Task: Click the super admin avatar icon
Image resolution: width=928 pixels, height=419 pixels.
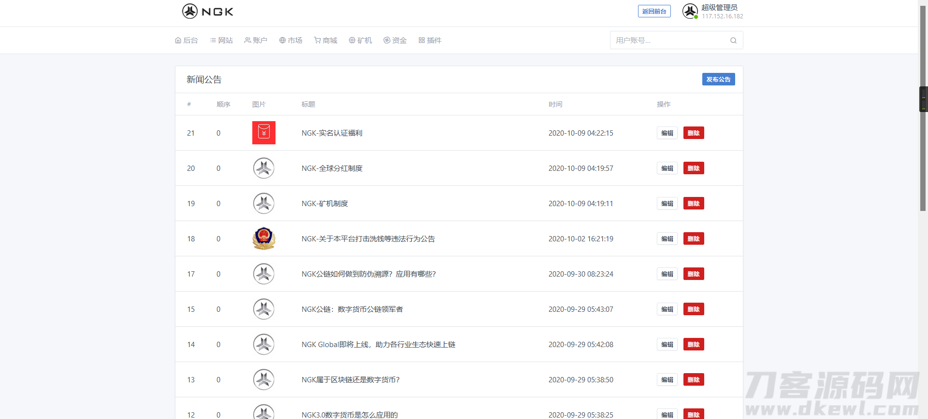Action: [690, 11]
